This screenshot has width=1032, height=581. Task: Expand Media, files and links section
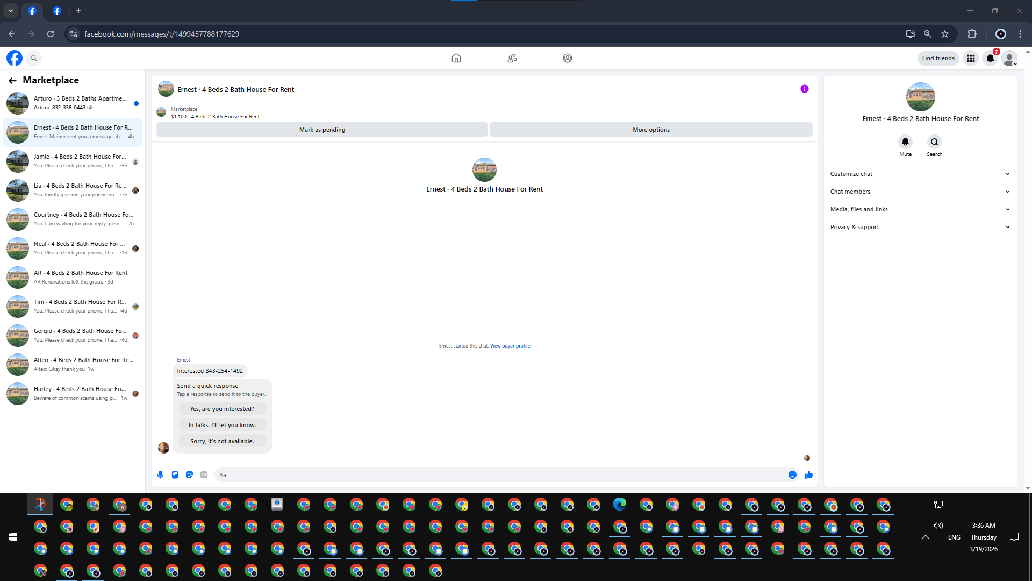[920, 209]
